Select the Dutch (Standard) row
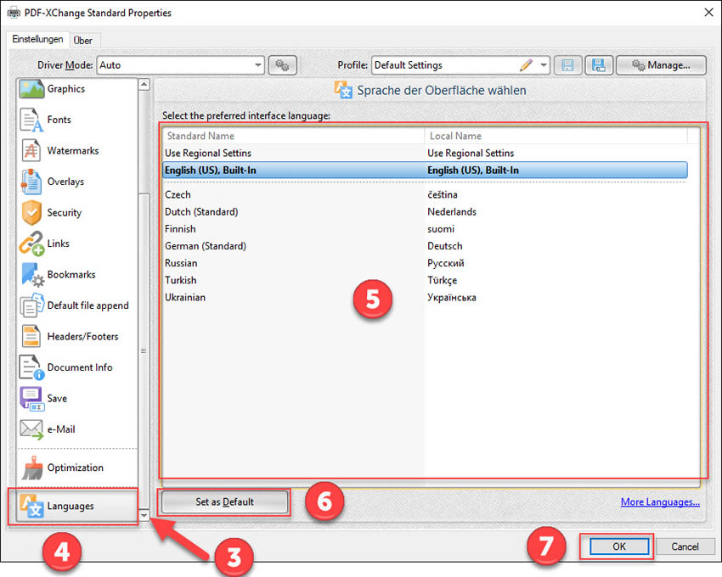The height and width of the screenshot is (577, 722). 426,211
